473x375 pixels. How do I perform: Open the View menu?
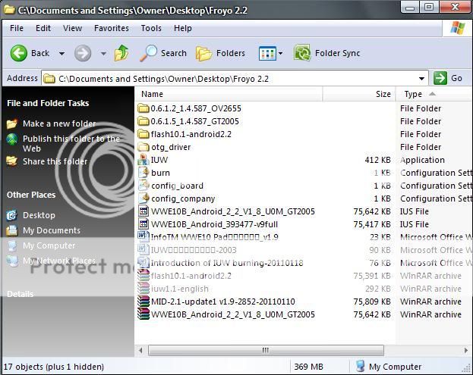pos(72,28)
